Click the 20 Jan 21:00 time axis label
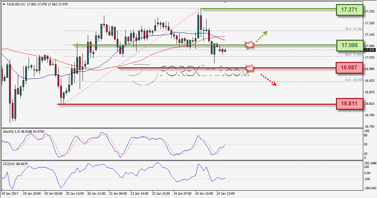The width and height of the screenshot is (377, 198). tap(96, 193)
